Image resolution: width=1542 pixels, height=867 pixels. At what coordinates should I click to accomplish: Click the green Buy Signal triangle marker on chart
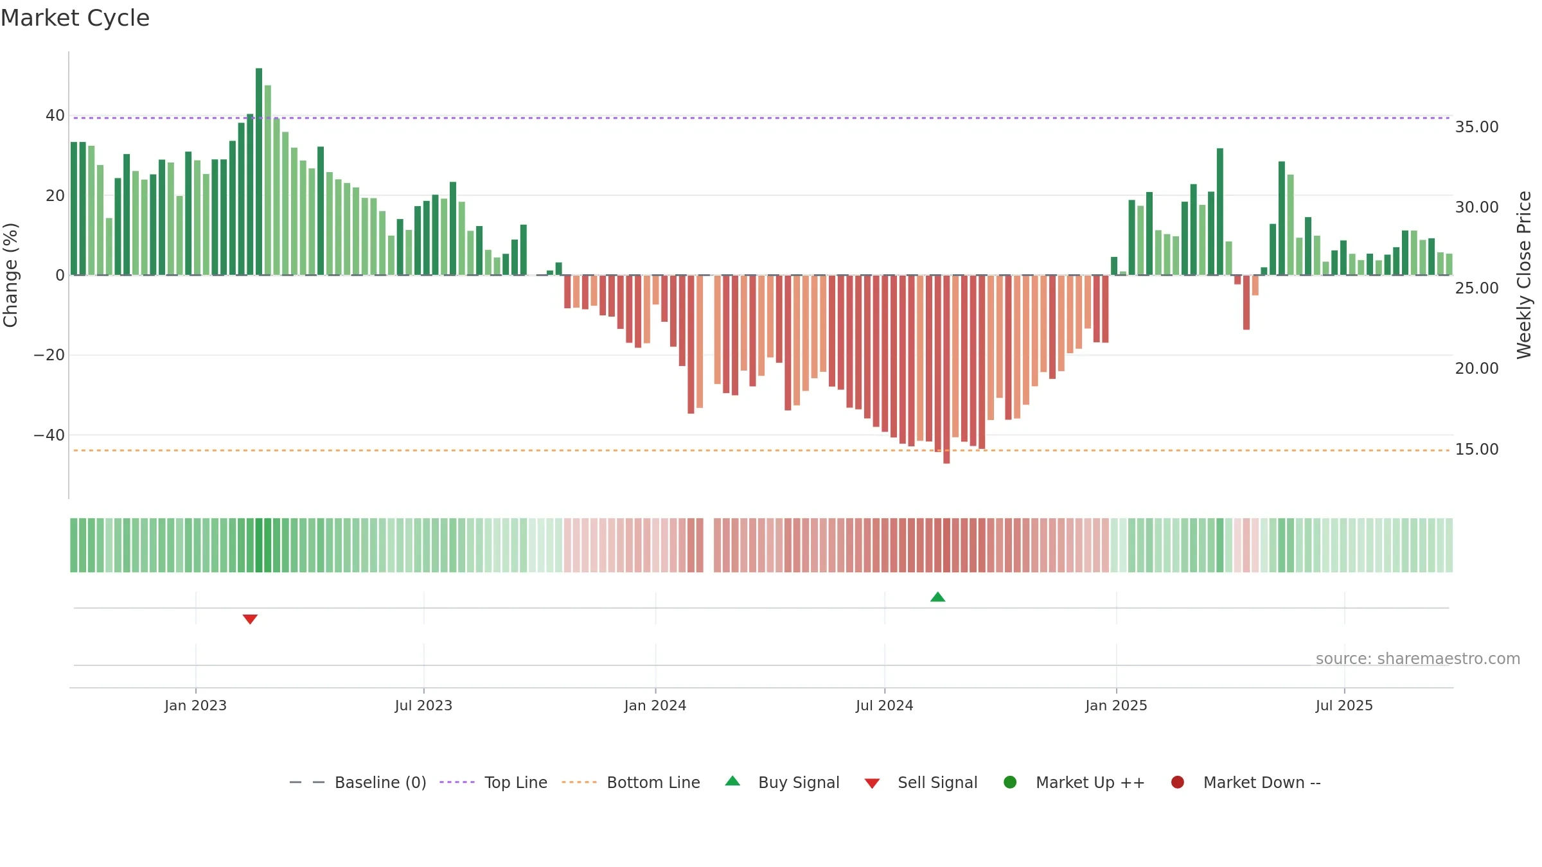click(x=937, y=597)
